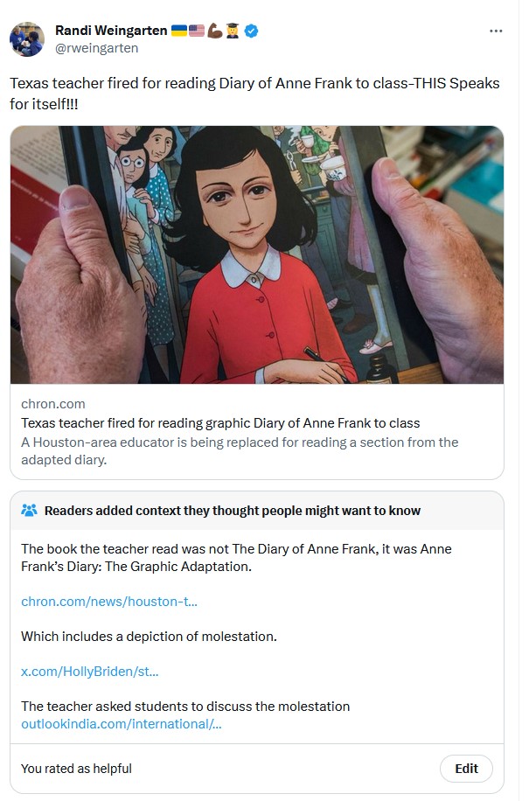Open the Anne Frank book cover image

[x=257, y=254]
